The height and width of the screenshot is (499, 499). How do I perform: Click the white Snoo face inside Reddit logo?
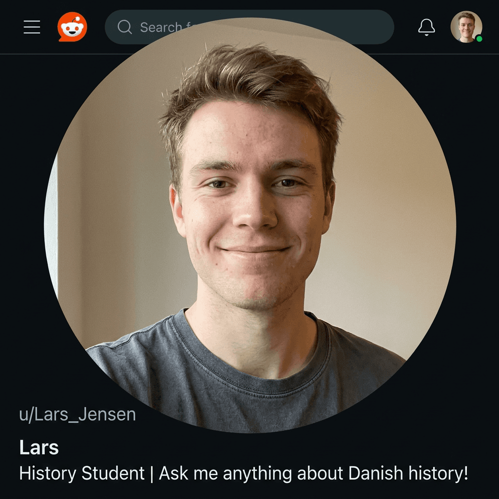pyautogui.click(x=72, y=30)
